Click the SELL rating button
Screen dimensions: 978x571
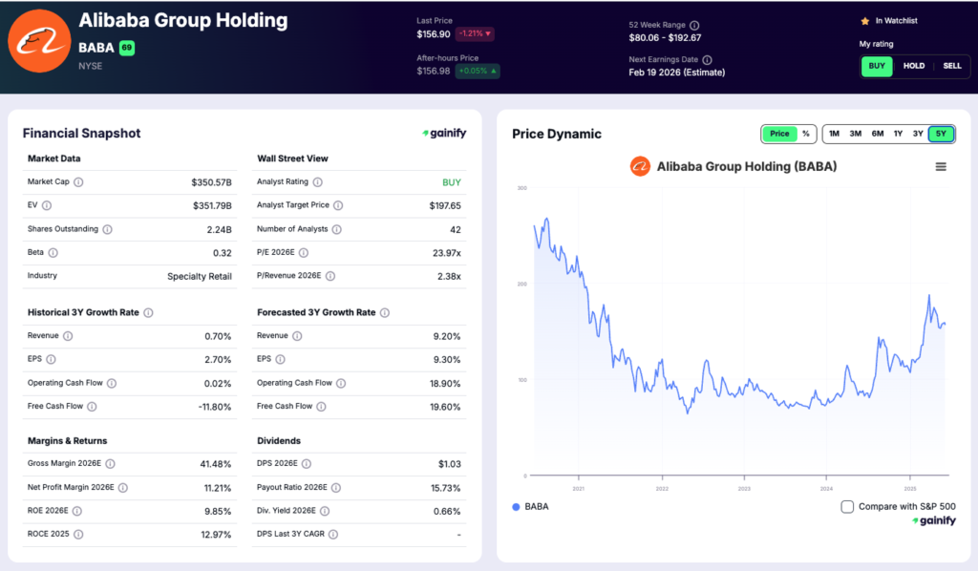coord(951,66)
